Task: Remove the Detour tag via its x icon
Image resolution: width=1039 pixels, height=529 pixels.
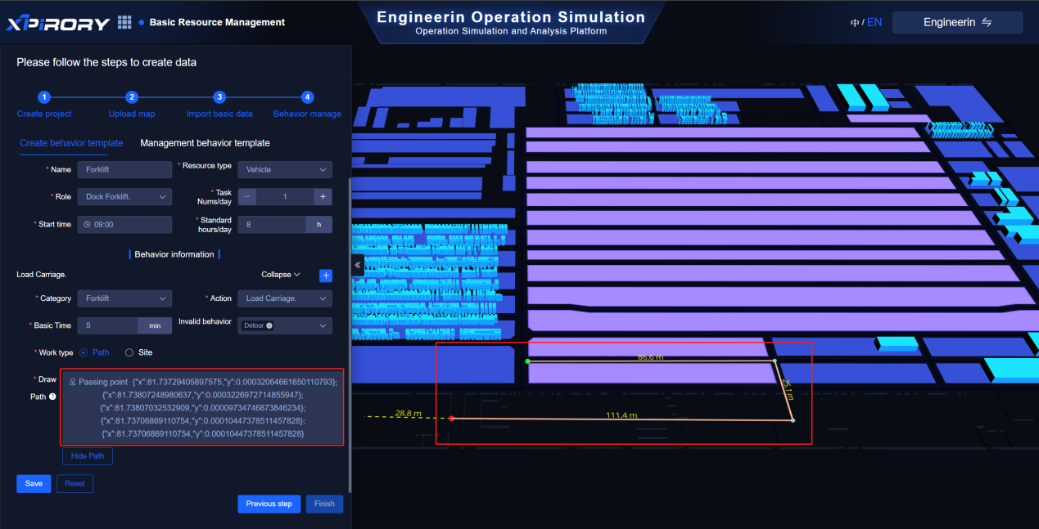Action: (269, 325)
